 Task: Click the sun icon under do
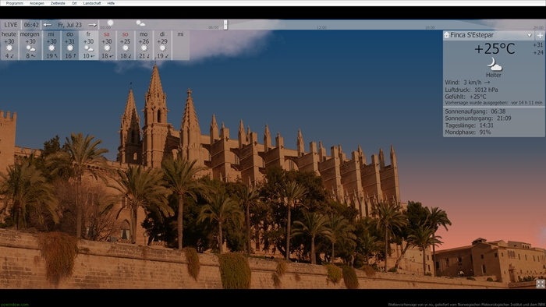coord(69,48)
